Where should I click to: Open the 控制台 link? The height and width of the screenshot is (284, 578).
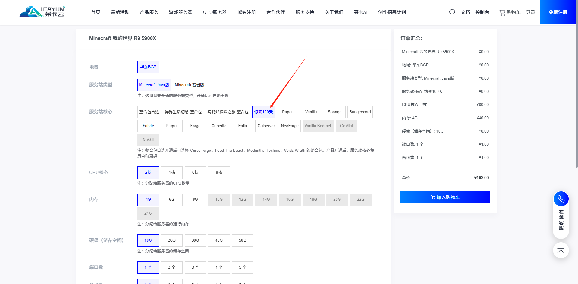(482, 12)
